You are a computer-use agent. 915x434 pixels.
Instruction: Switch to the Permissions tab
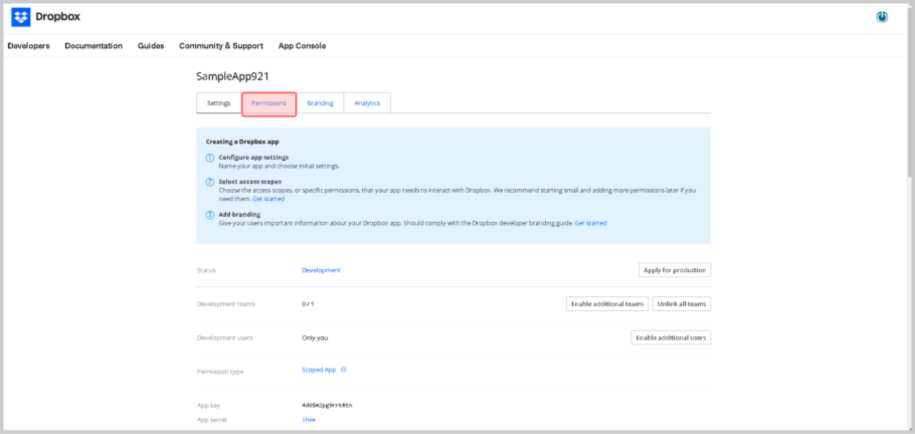pos(269,103)
